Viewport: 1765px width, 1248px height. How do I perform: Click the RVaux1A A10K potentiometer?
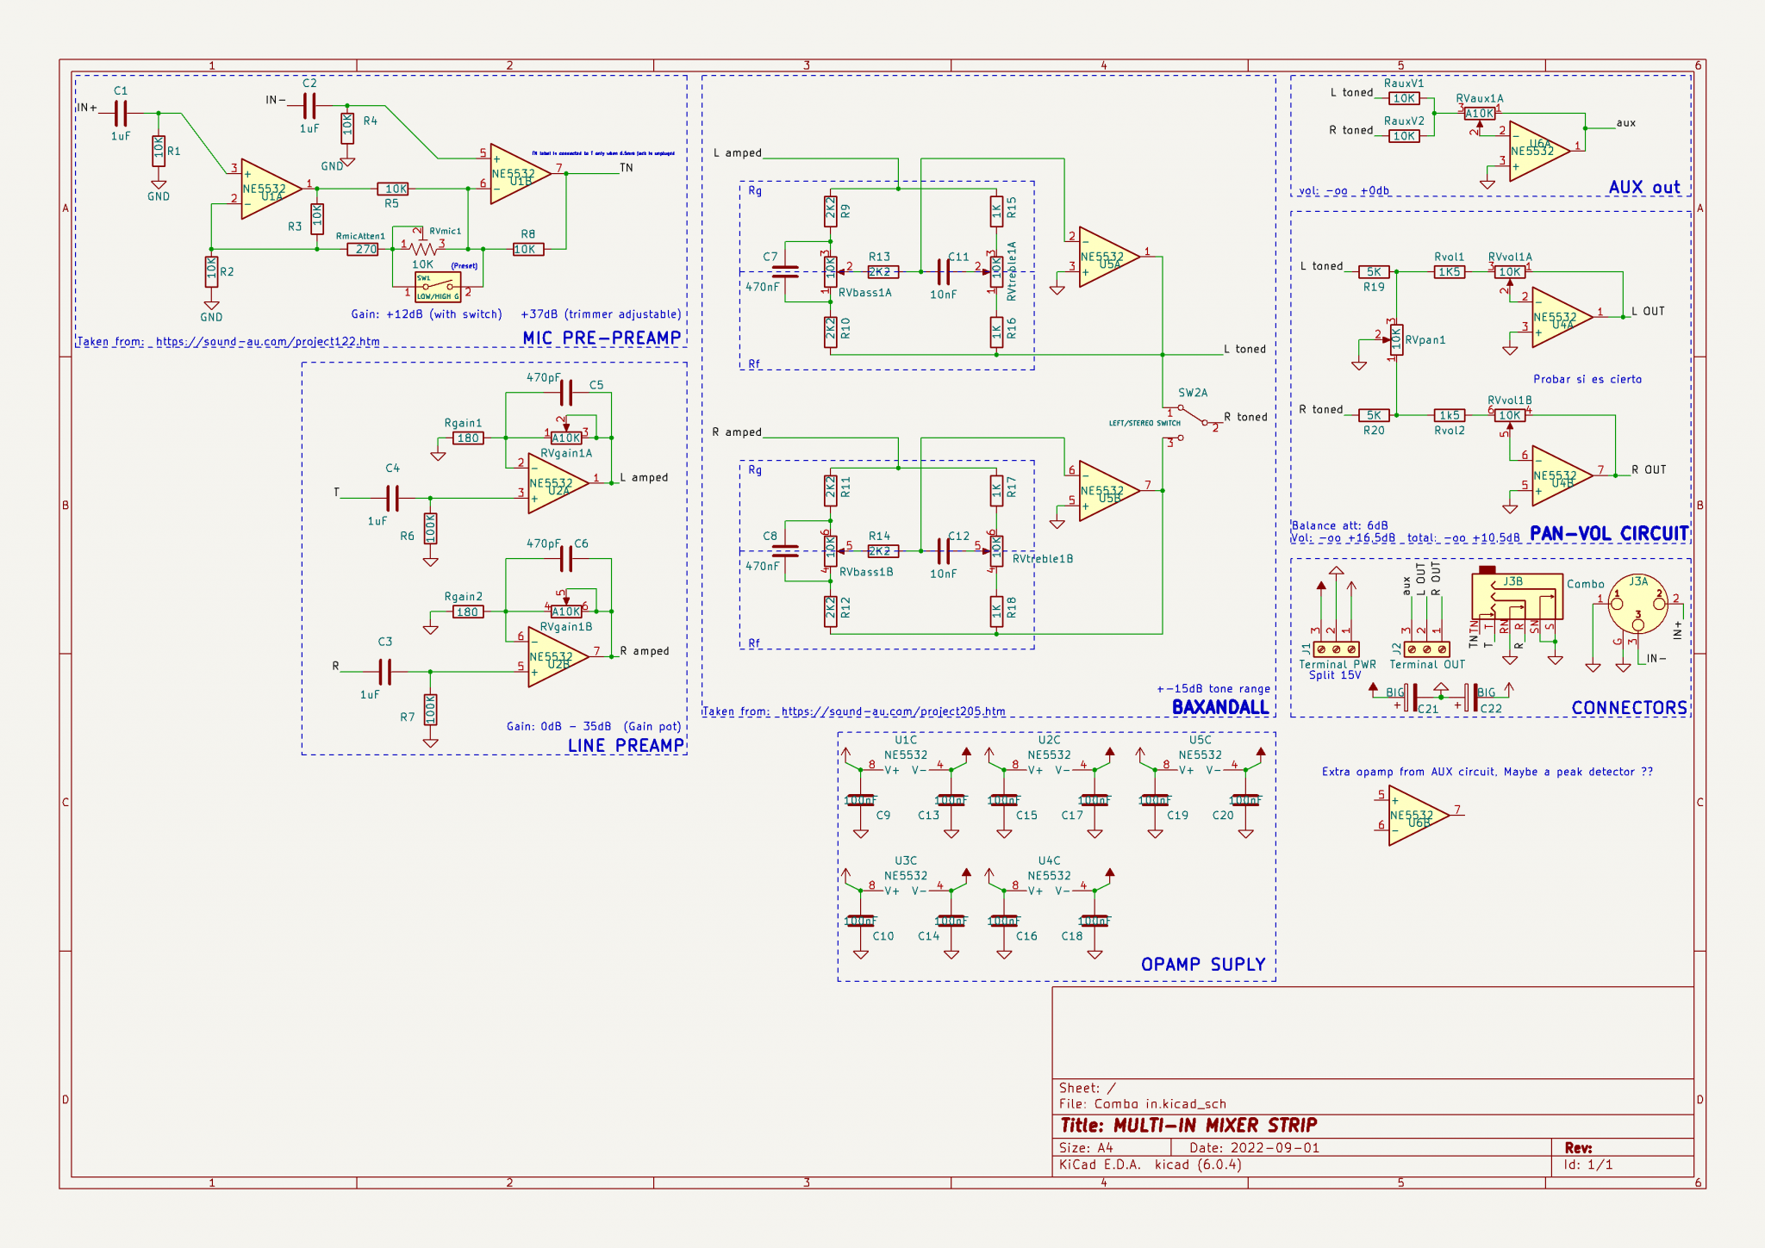click(x=1480, y=114)
